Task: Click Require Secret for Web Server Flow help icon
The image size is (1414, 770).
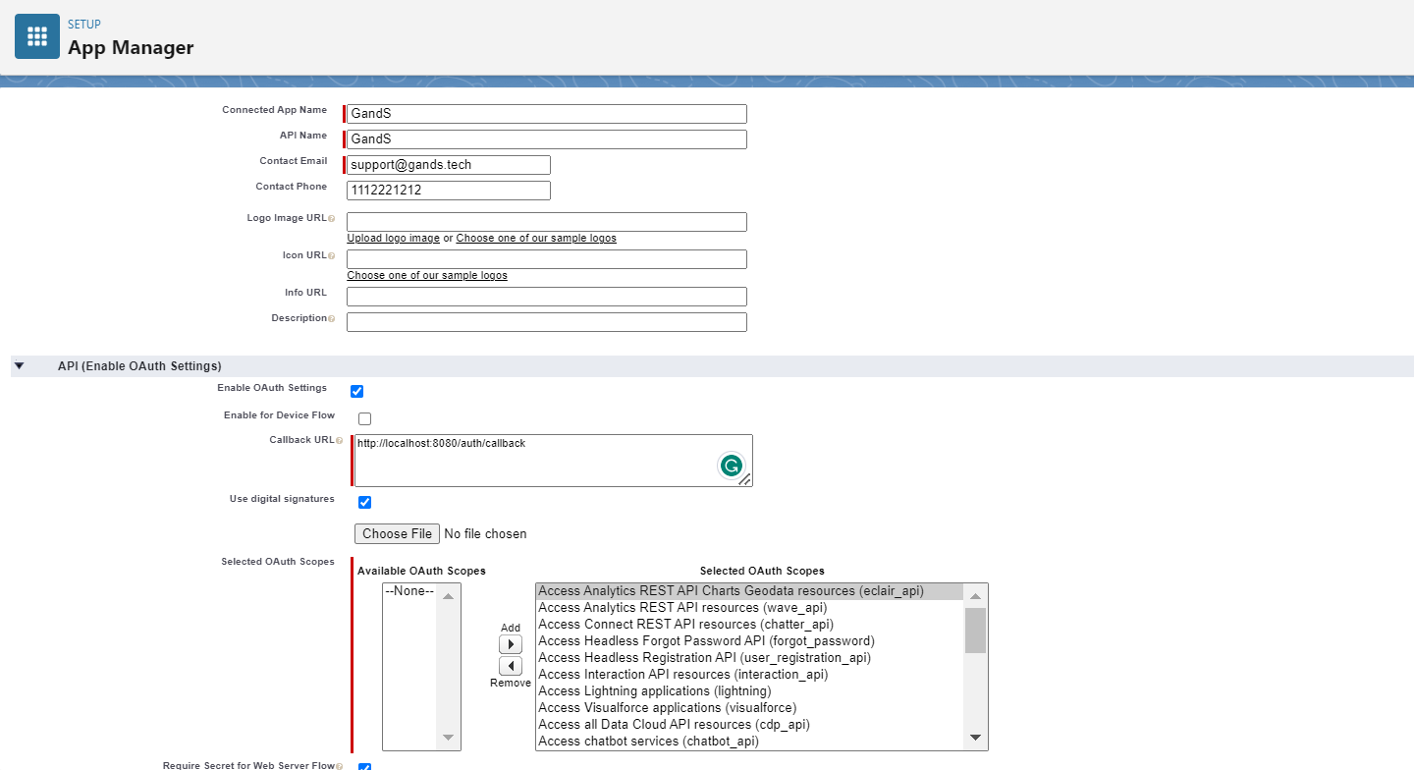Action: 339,766
